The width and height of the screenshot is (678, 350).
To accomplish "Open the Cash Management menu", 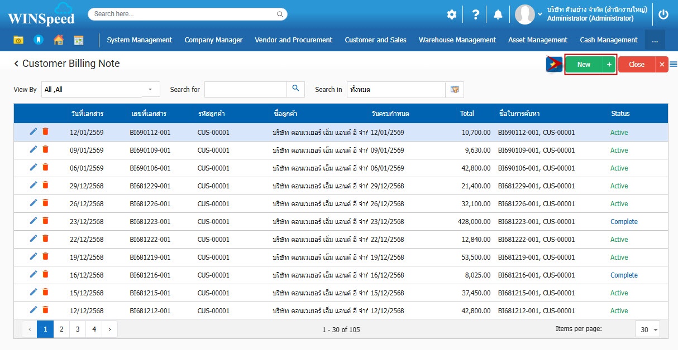I will 608,40.
